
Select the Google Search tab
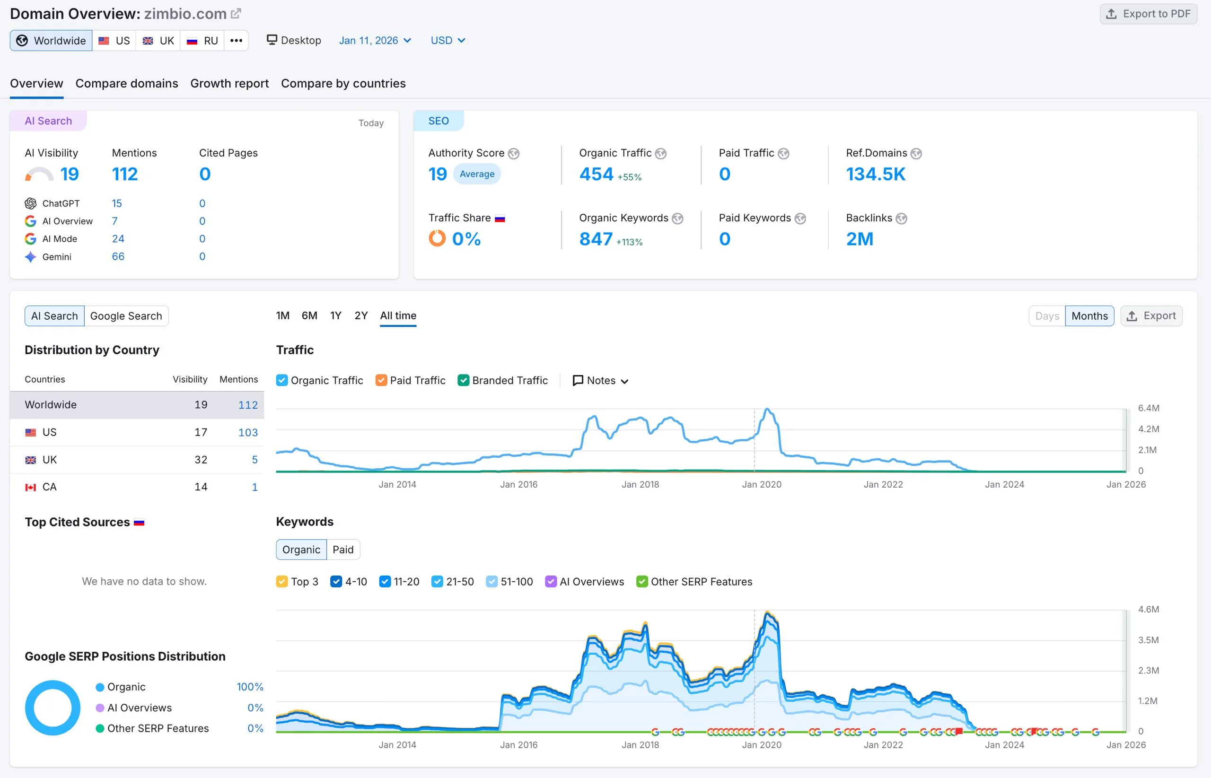(126, 316)
